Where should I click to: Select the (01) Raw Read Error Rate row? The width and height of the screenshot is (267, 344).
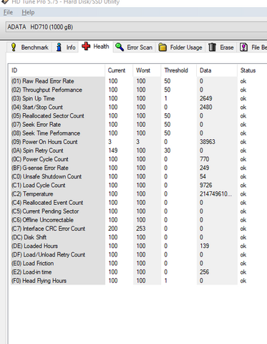tap(138, 81)
